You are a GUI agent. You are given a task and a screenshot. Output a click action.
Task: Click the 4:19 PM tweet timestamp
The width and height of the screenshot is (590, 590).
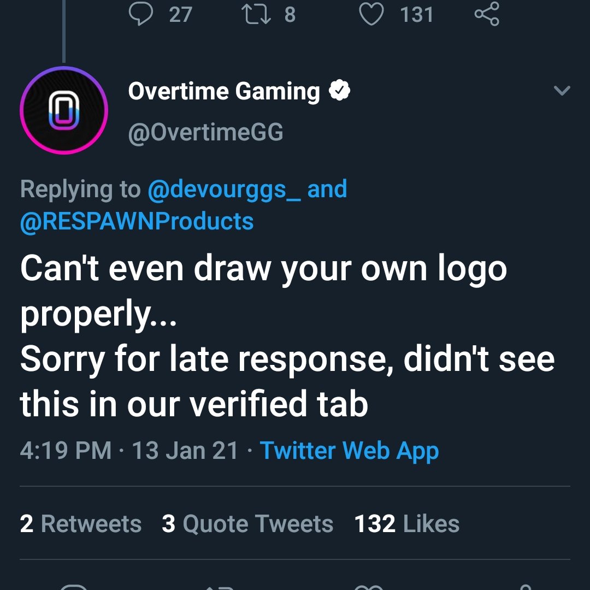pyautogui.click(x=66, y=451)
